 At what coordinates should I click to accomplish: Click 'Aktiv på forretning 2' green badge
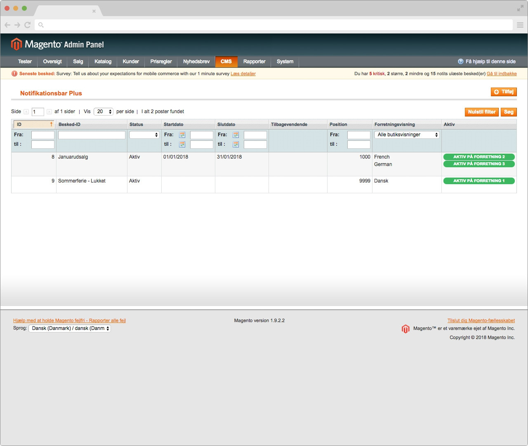[478, 157]
